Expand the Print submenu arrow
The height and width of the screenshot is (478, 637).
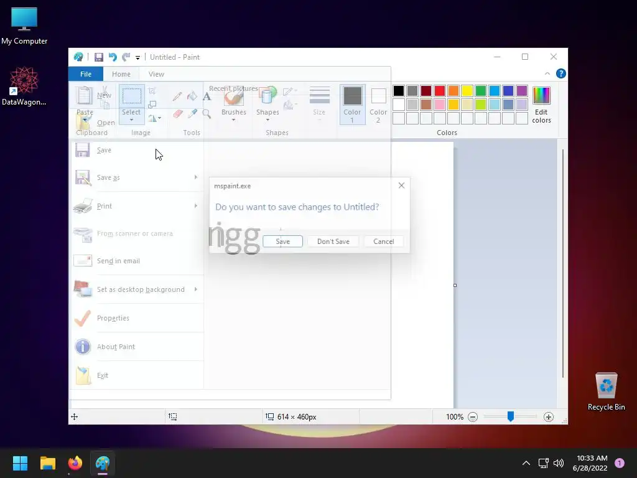pyautogui.click(x=196, y=206)
